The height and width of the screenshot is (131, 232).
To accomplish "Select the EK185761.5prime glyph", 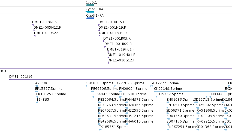I will [x=100, y=130].
